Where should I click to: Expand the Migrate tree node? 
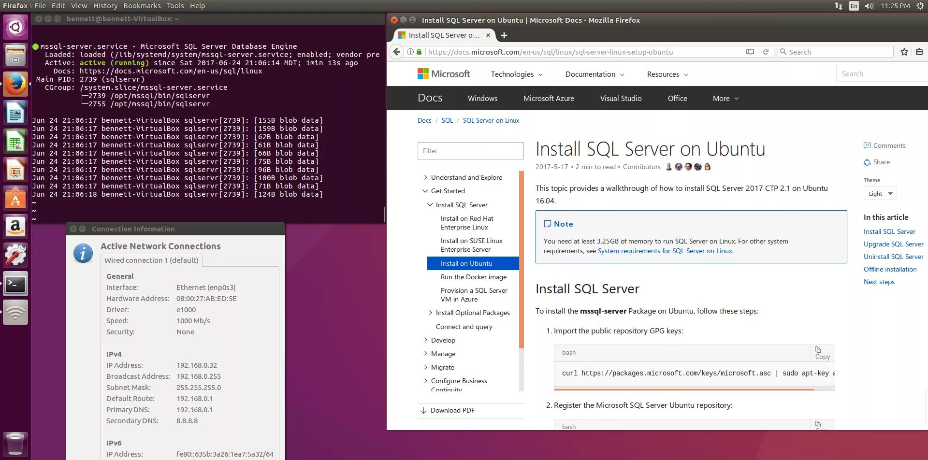pos(425,367)
